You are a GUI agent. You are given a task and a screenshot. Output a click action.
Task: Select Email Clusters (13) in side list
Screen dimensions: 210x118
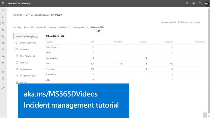pyautogui.click(x=28, y=43)
